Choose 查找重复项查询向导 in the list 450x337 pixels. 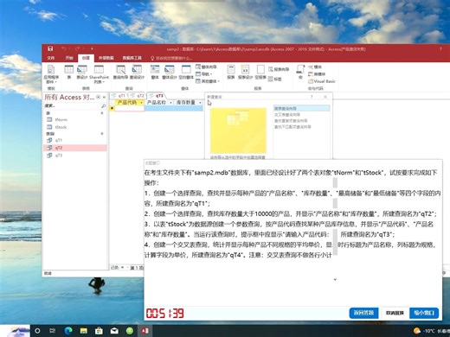[x=291, y=121]
